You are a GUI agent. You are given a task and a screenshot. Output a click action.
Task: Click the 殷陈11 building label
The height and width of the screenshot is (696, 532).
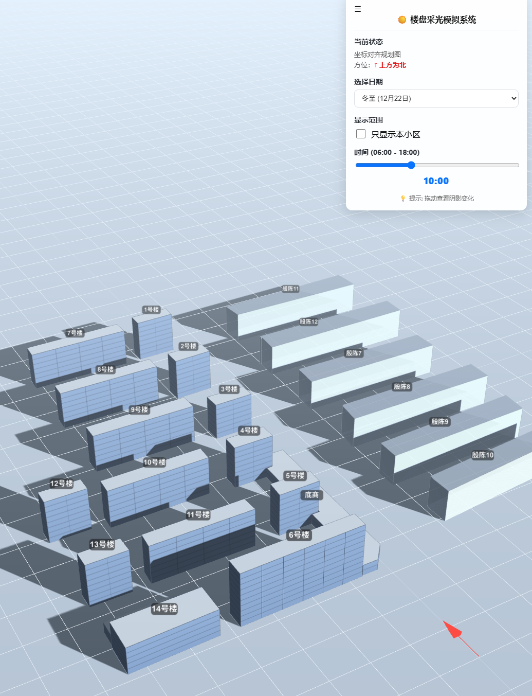tap(290, 289)
